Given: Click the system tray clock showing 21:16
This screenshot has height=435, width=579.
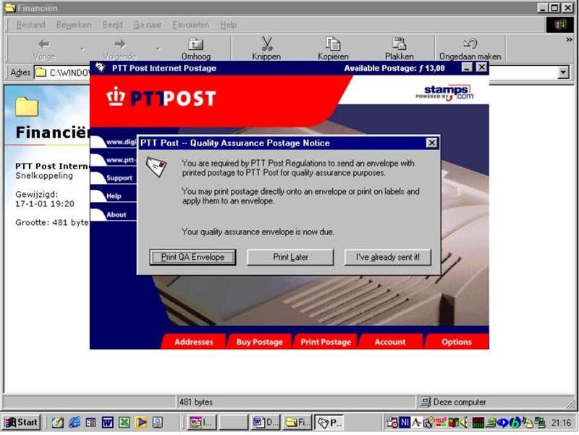Looking at the screenshot, I should coord(561,423).
